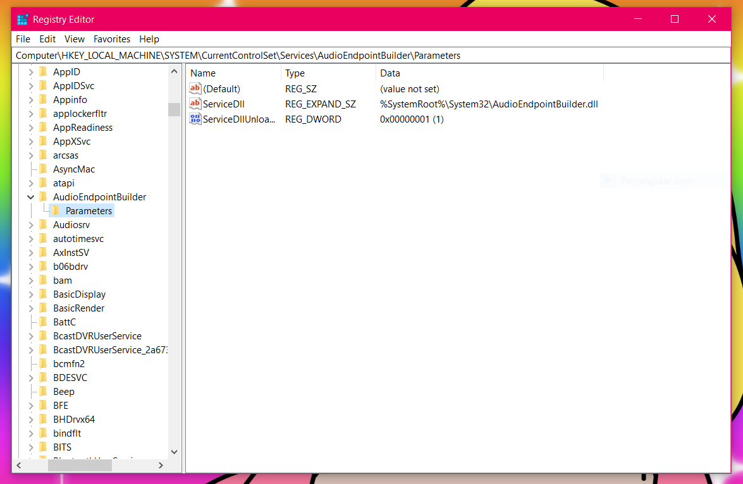Open the View menu
This screenshot has height=484, width=743.
tap(75, 39)
